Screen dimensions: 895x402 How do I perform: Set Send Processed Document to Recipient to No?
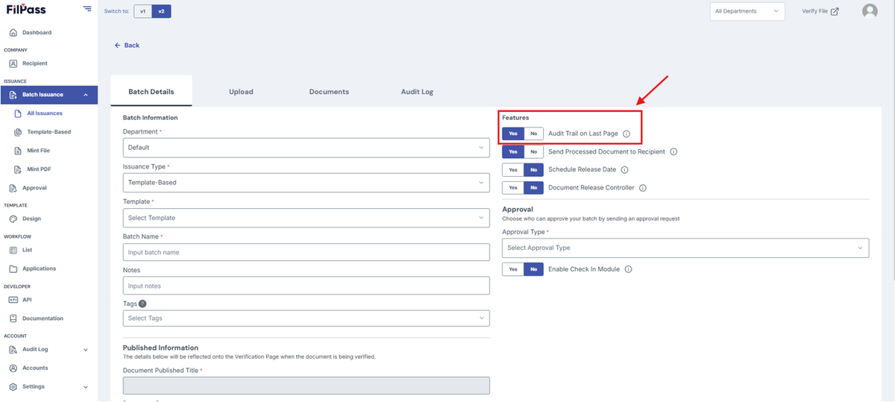[x=533, y=151]
